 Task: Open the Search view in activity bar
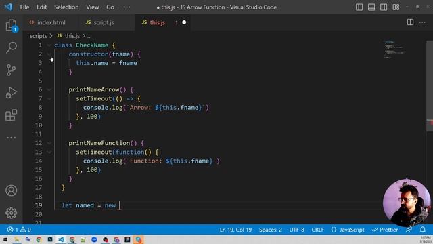[11, 47]
